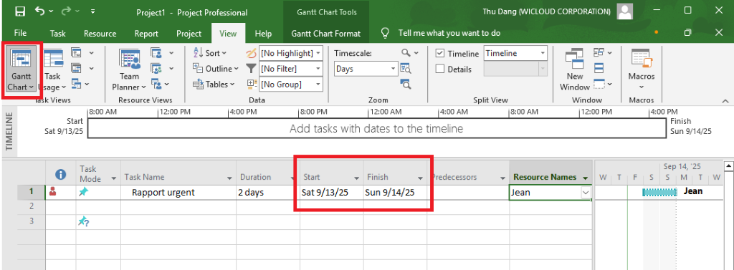
Task: Open the Sort menu
Action: (x=210, y=53)
